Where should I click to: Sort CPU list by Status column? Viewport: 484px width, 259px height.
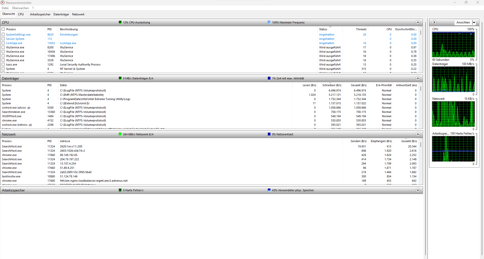tap(330, 29)
